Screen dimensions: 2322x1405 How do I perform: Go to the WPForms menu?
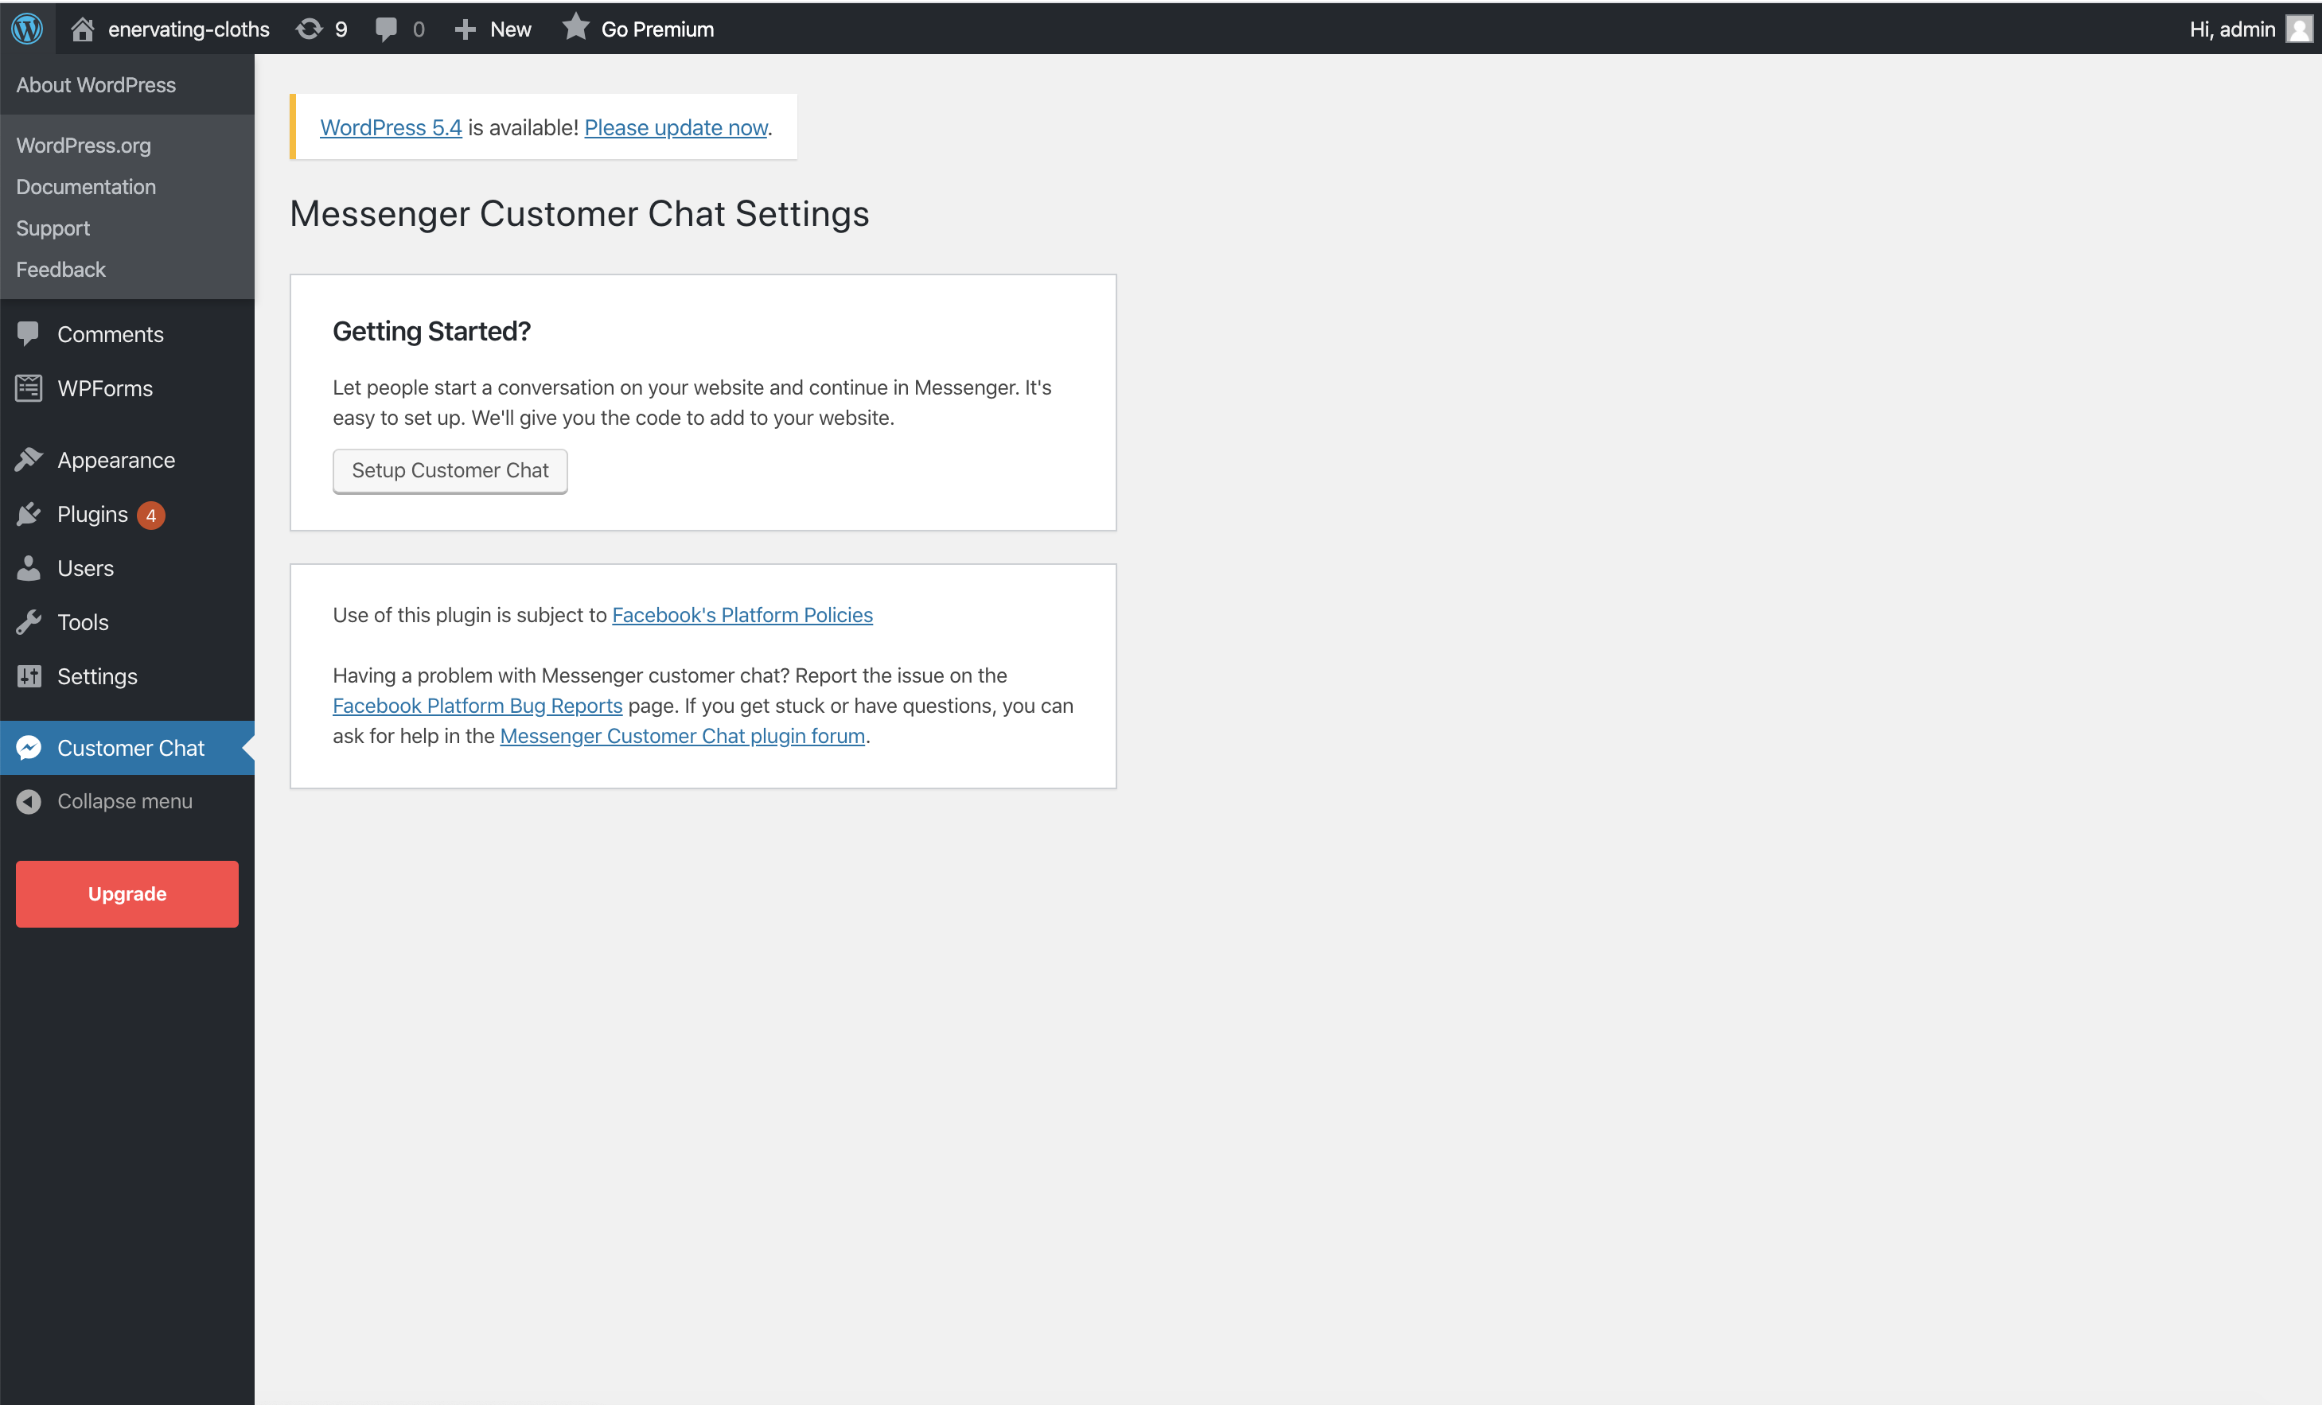[x=104, y=388]
